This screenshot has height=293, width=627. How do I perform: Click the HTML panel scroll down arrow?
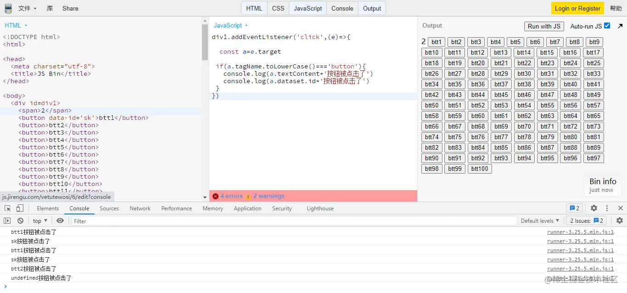click(205, 197)
